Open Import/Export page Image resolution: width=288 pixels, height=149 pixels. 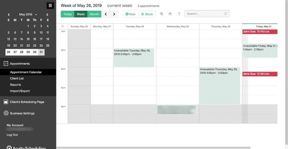pyautogui.click(x=20, y=91)
